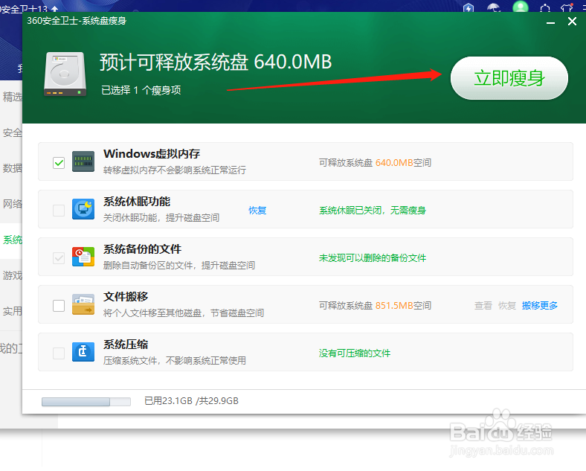Select the Windows虚拟内存 title text
Image resolution: width=586 pixels, height=471 pixels.
[x=152, y=153]
